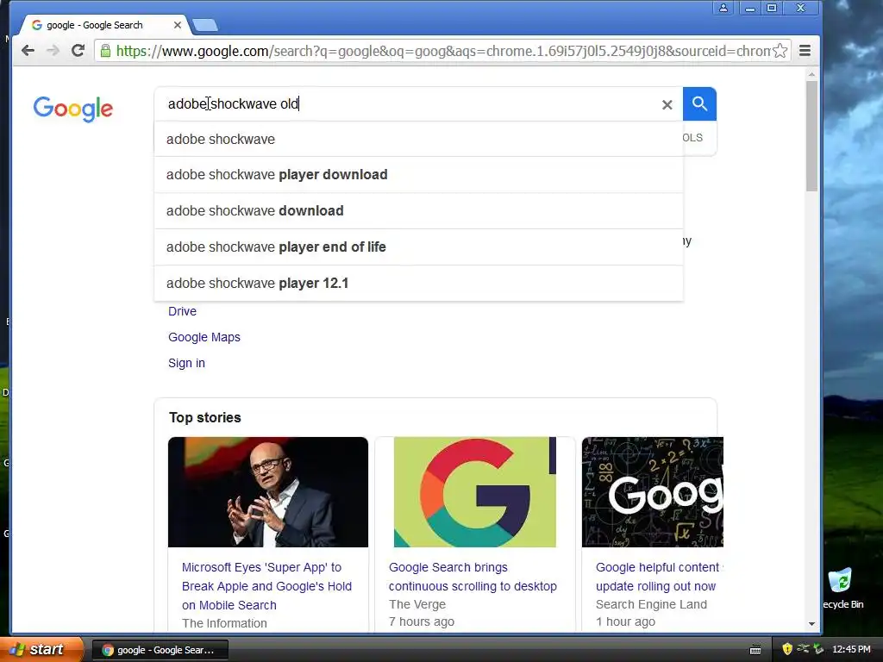The width and height of the screenshot is (883, 662).
Task: Click the scrollbar up arrow
Action: pyautogui.click(x=811, y=74)
